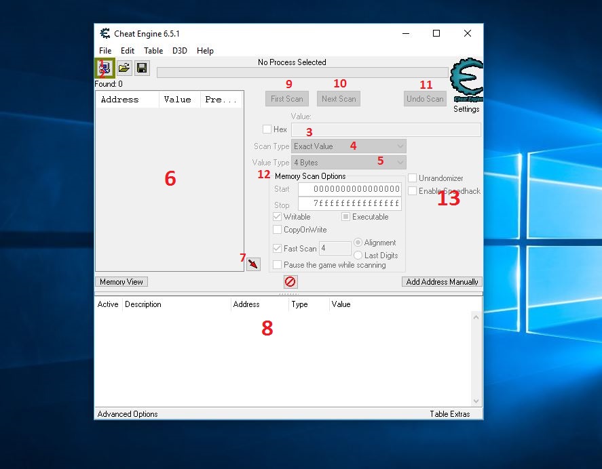
Task: Toggle the Executable checkbox
Action: pos(345,217)
